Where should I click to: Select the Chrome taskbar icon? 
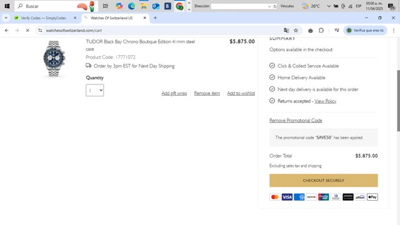pyautogui.click(x=179, y=6)
